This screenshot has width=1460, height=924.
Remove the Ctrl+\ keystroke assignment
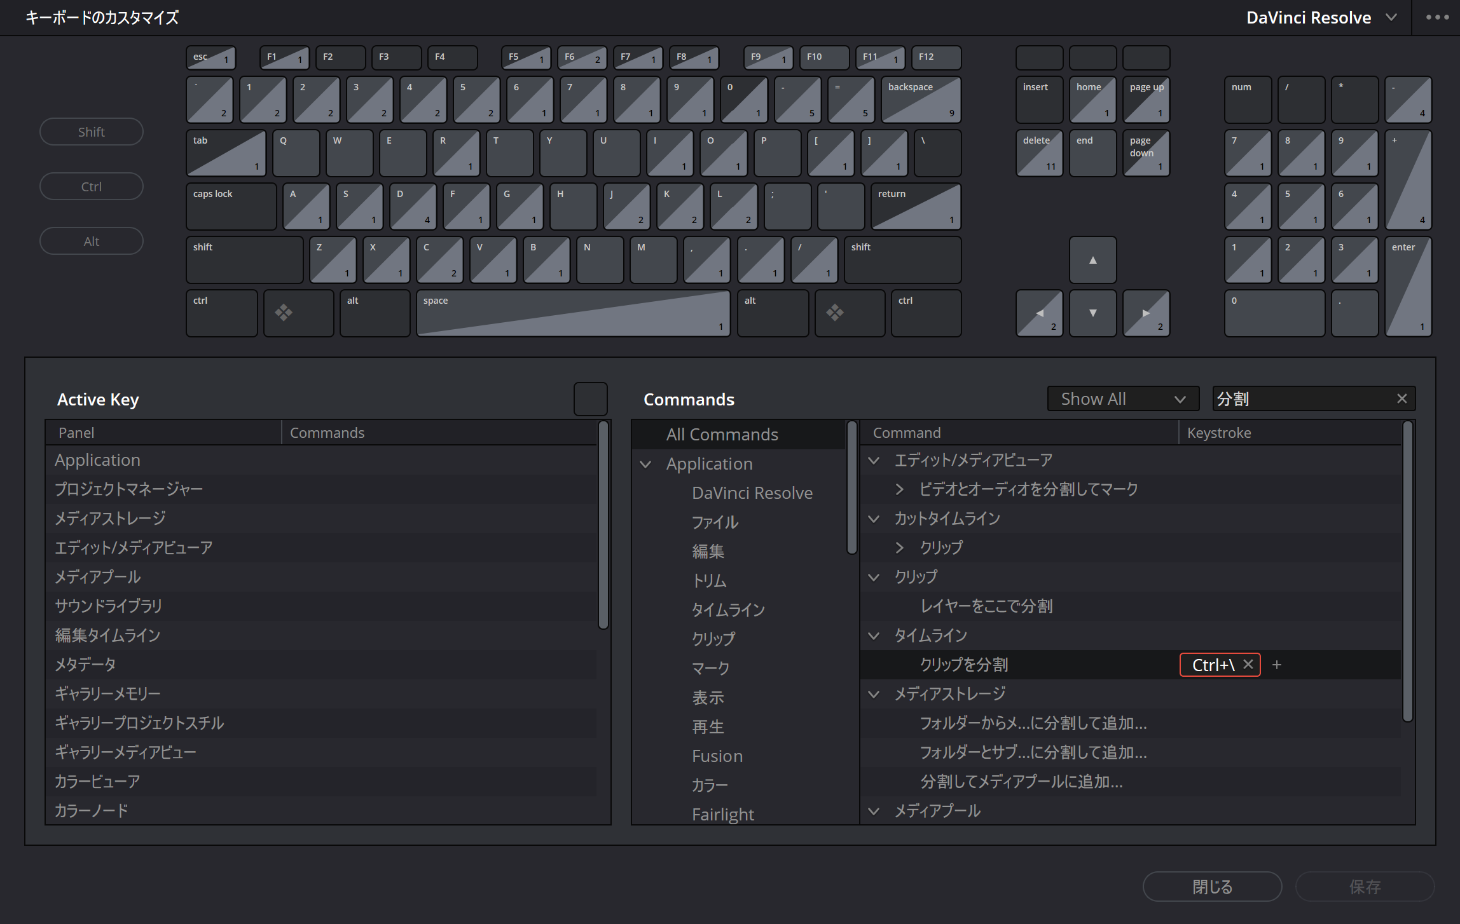[x=1248, y=664]
